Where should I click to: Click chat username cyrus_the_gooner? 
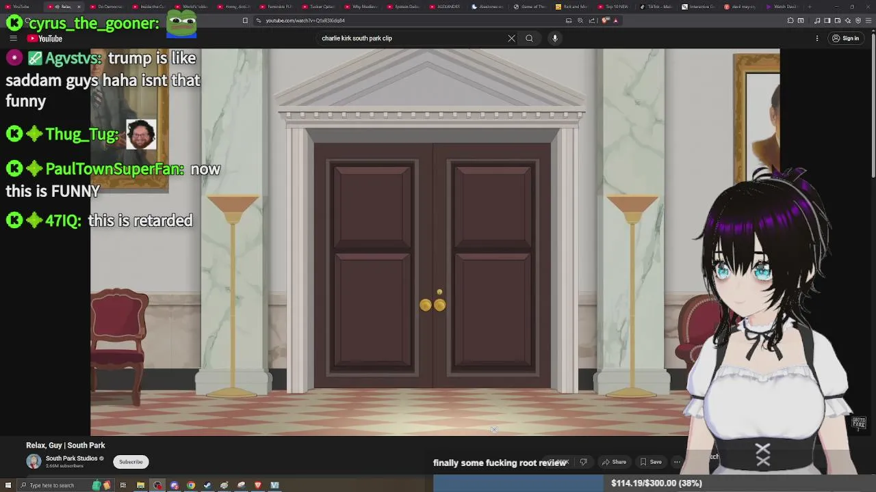pyautogui.click(x=94, y=23)
